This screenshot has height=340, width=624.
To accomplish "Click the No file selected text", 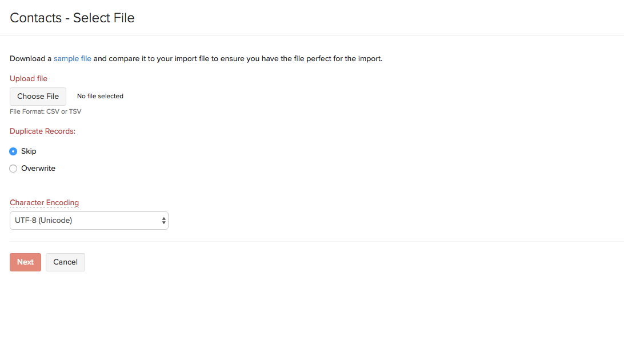I will coord(100,96).
